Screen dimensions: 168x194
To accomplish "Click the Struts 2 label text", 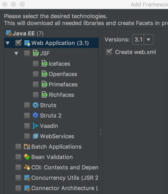I will click(51, 116).
